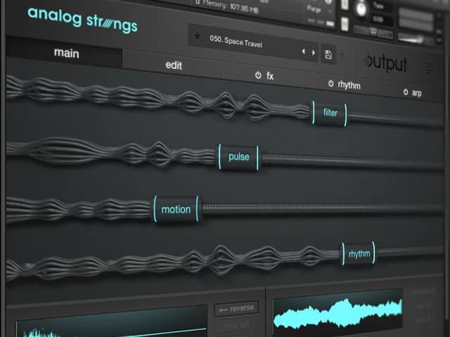Image resolution: width=450 pixels, height=337 pixels.
Task: Favorite the preset with the star icon
Action: (x=198, y=37)
